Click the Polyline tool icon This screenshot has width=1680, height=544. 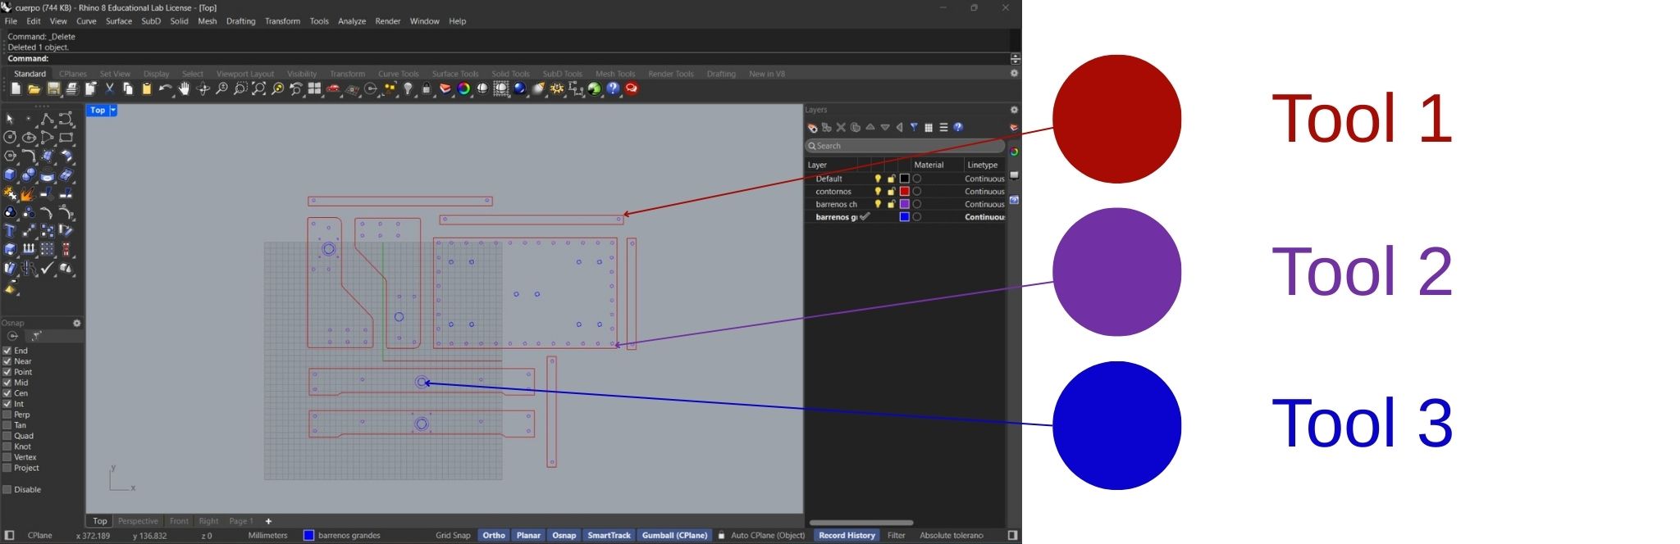pyautogui.click(x=48, y=120)
